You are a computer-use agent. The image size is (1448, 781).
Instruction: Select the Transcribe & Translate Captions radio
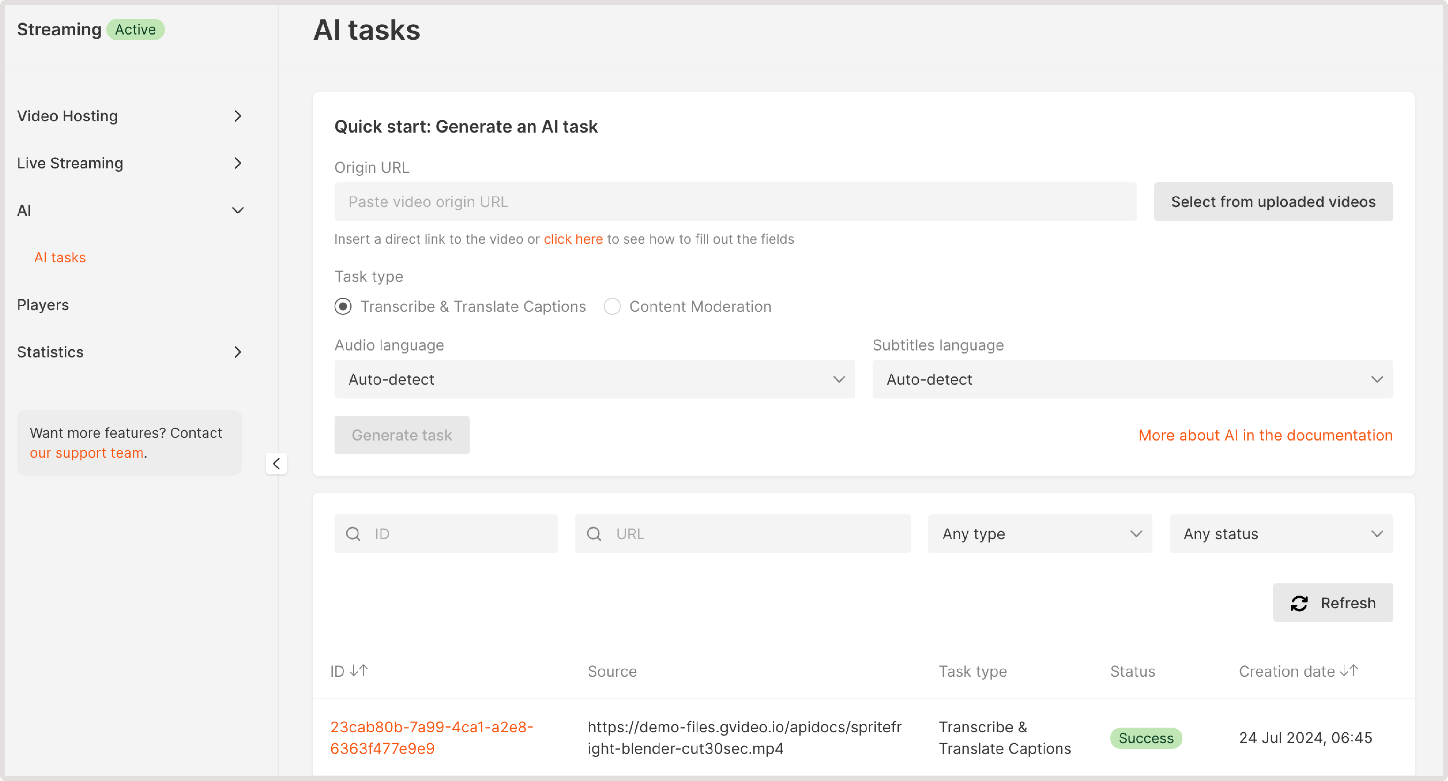(x=343, y=306)
